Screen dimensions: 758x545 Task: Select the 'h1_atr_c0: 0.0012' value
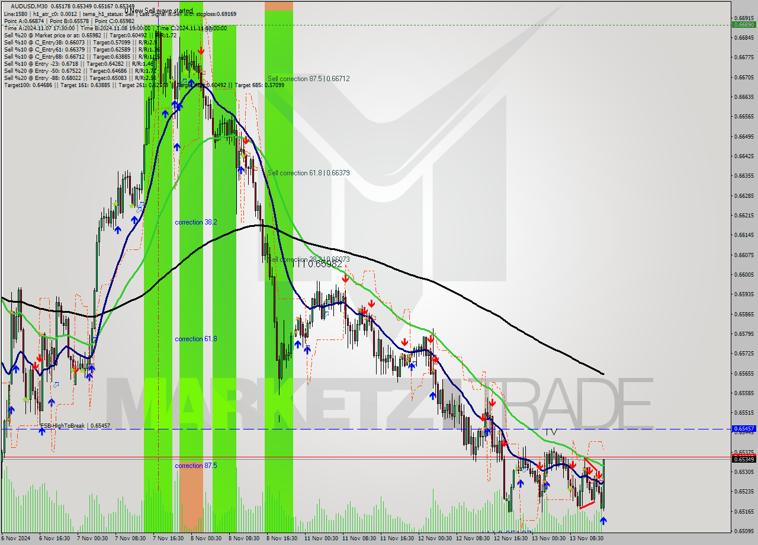[x=54, y=14]
